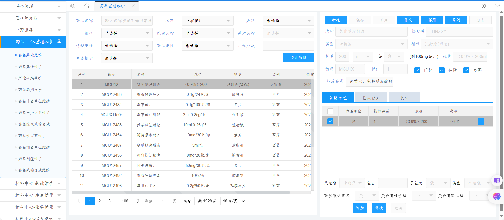504x220 pixels.
Task: Click the 导出表格 button
Action: (298, 57)
